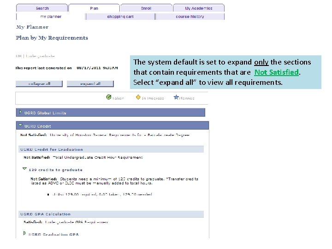Click the yellow In Progress diamond icon

pyautogui.click(x=138, y=97)
